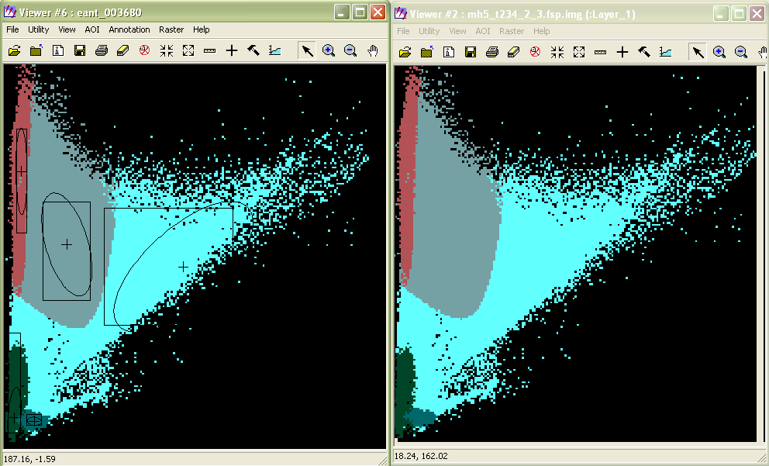Save layer with disk icon in Viewer #6
This screenshot has width=769, height=466.
(x=79, y=50)
